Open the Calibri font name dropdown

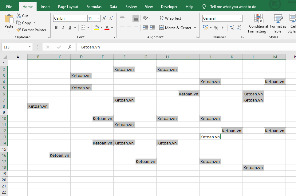(85, 18)
